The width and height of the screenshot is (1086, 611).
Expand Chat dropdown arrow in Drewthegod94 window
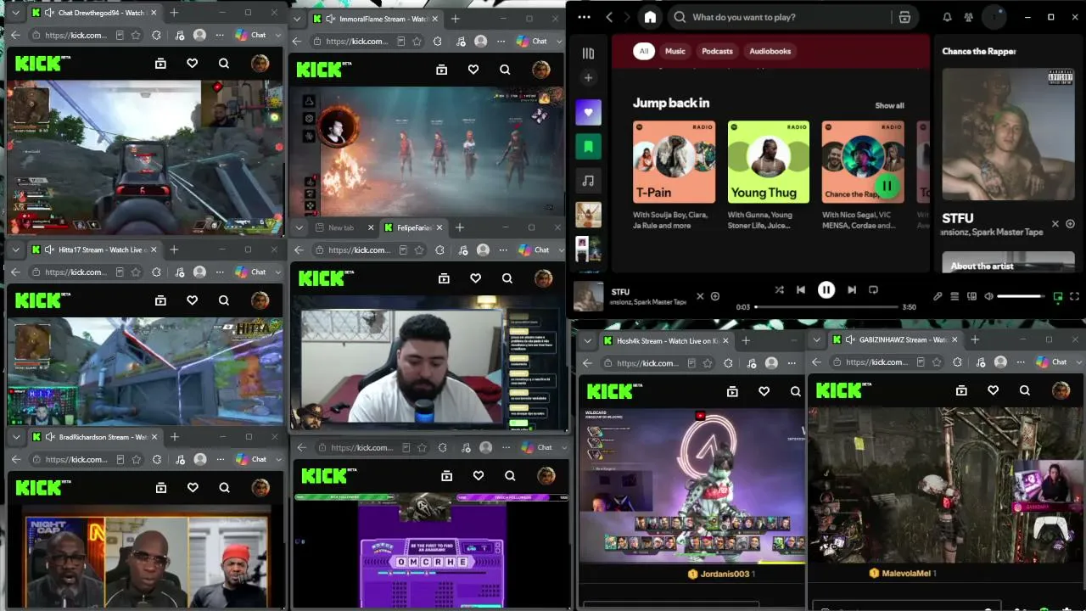coord(279,35)
